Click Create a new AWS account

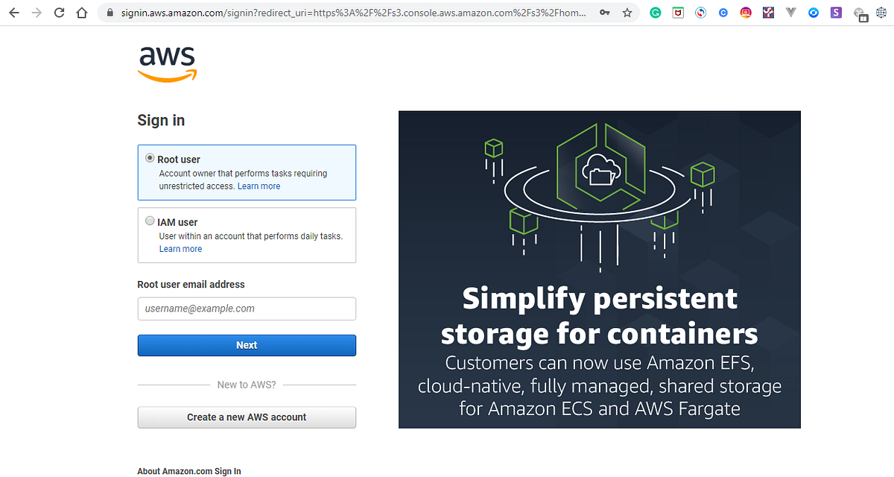(247, 417)
